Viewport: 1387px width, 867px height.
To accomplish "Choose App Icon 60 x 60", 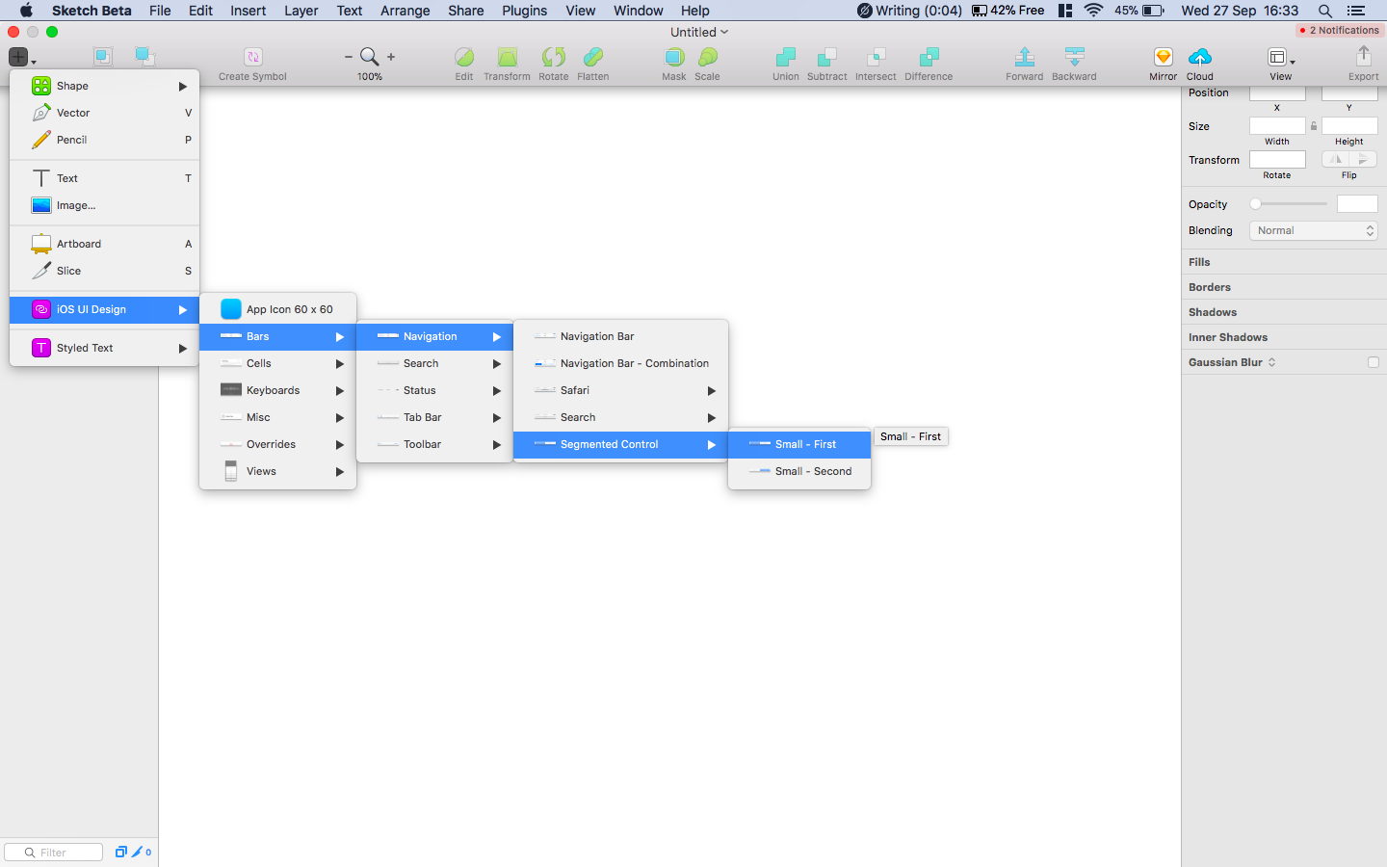I will [x=278, y=309].
